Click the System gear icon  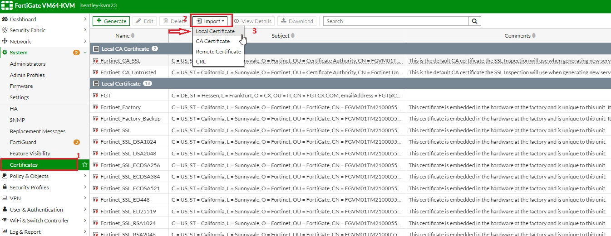click(5, 53)
